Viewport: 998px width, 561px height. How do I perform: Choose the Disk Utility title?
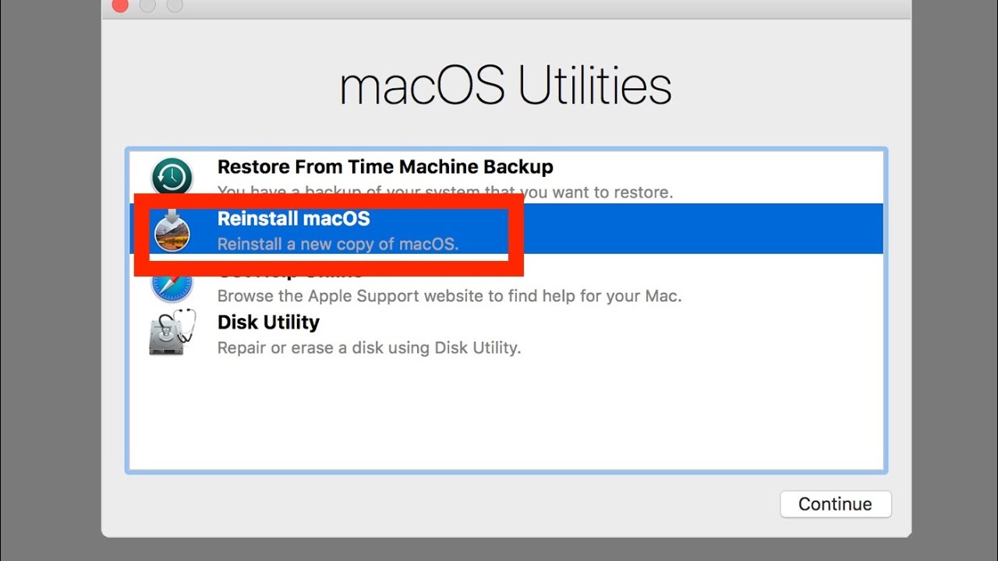(268, 322)
